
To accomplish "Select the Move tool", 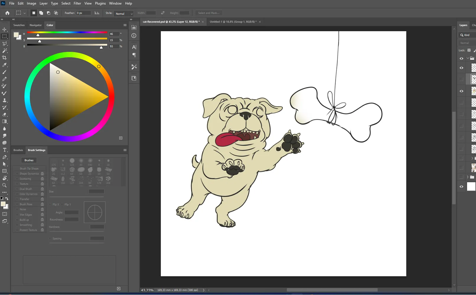I will tap(4, 29).
